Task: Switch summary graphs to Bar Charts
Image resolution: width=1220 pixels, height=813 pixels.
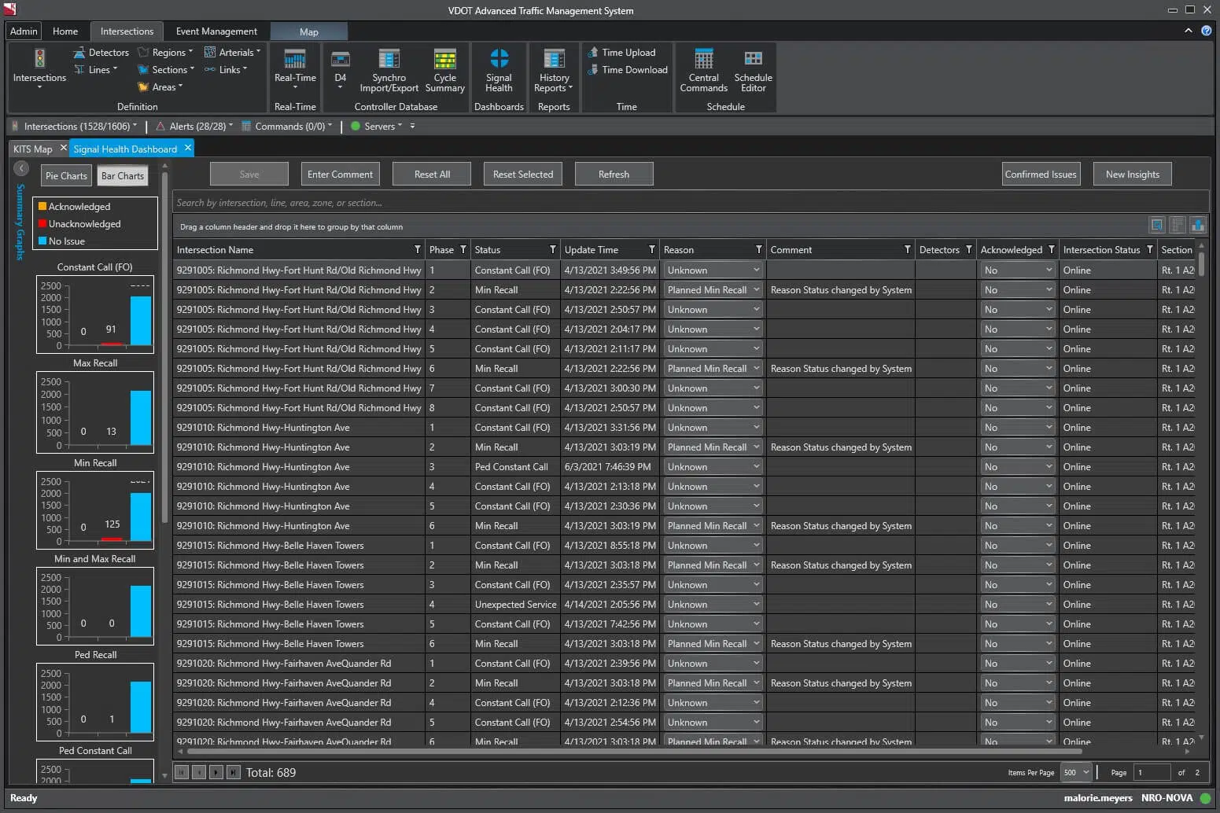Action: coord(123,176)
